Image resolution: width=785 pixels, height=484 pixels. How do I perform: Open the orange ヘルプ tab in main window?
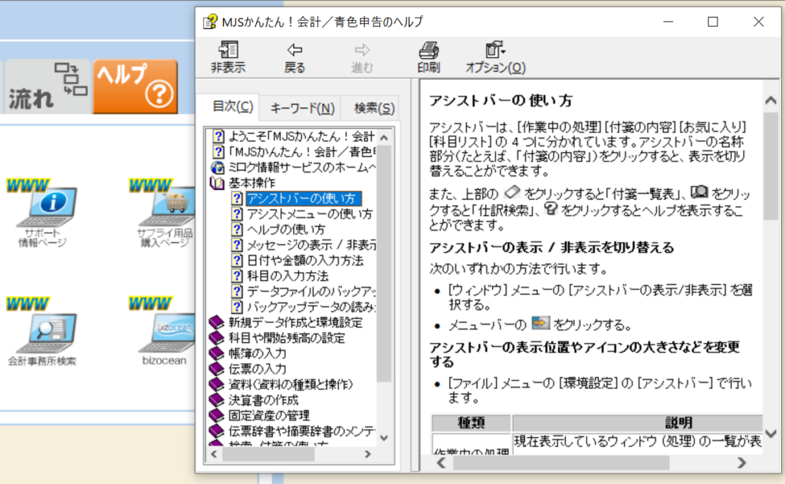tap(135, 87)
